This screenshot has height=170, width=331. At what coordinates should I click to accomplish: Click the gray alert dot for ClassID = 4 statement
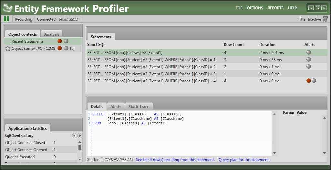tap(314, 81)
